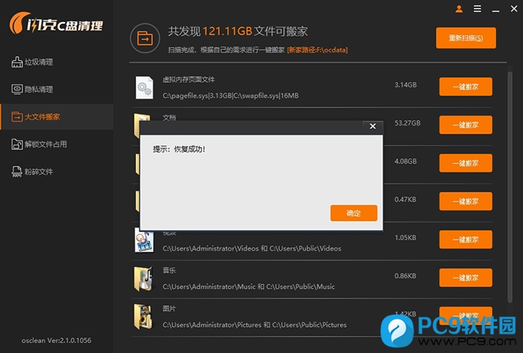Open 垃圾清理 in the sidebar
This screenshot has width=523, height=353.
pos(32,62)
